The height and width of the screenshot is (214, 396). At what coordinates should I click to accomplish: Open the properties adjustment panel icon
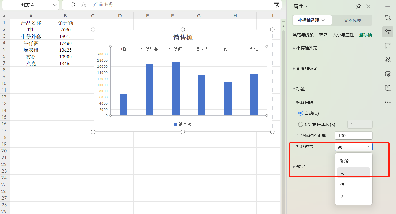click(x=388, y=32)
